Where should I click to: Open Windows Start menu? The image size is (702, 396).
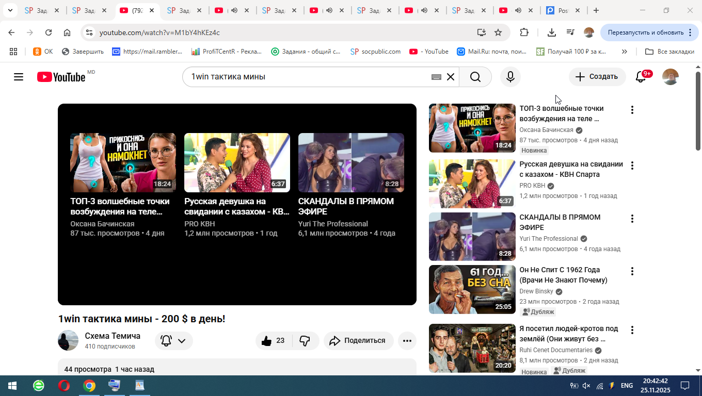coord(12,386)
